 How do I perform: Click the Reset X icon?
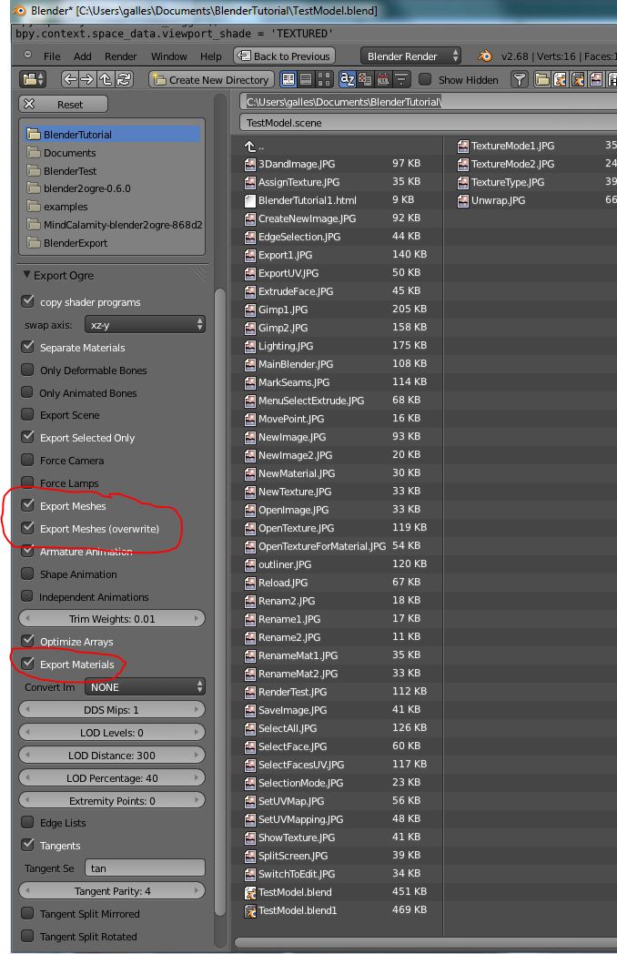pos(28,104)
